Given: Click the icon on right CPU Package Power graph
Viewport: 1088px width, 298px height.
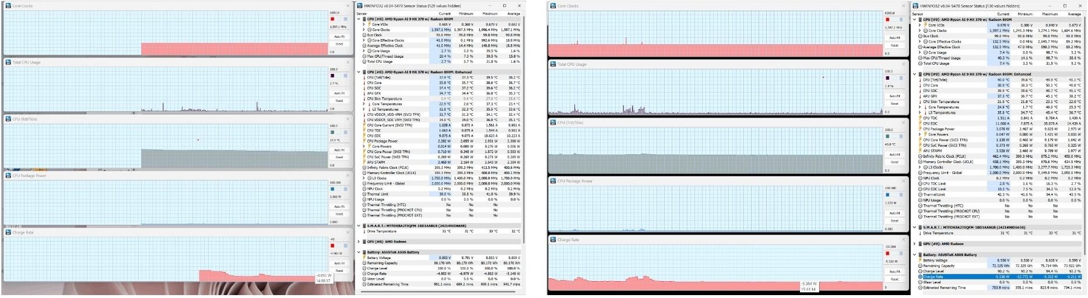Looking at the screenshot, I should tap(553, 181).
